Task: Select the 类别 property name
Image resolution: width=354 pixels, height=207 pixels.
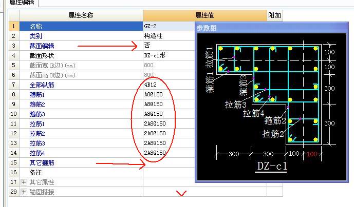Action: tap(35, 36)
